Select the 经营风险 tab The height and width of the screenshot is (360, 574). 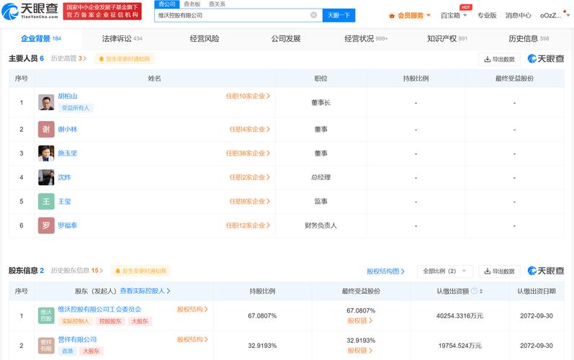coord(205,38)
